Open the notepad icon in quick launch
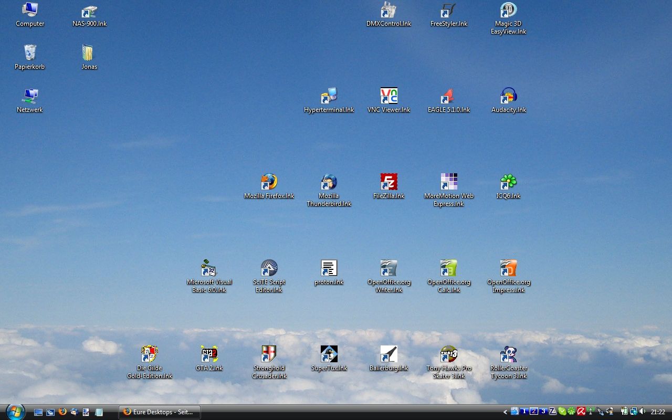The image size is (672, 420). [x=99, y=412]
